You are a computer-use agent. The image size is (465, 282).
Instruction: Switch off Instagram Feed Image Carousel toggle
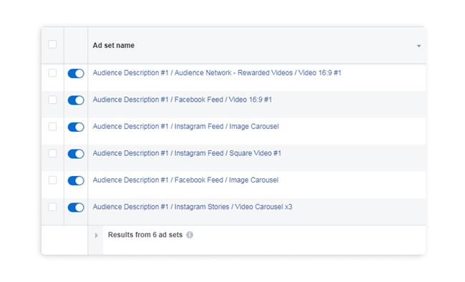pyautogui.click(x=76, y=127)
